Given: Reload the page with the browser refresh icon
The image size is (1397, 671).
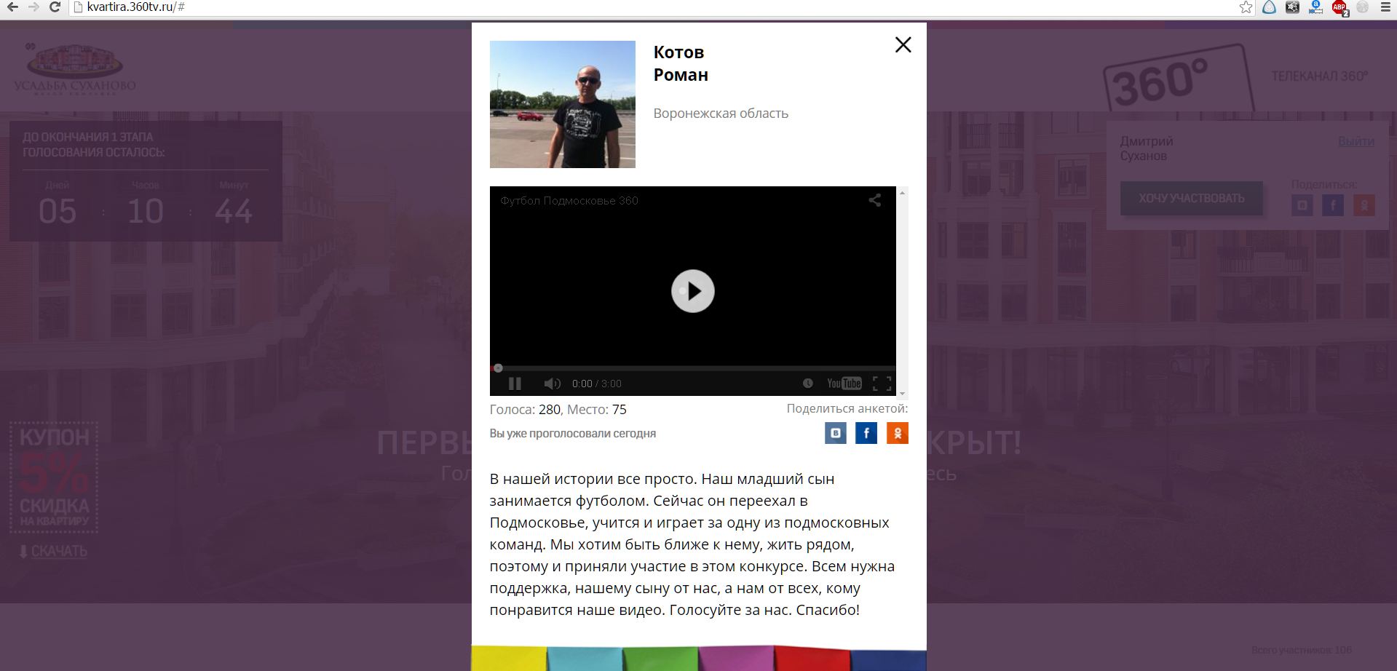Looking at the screenshot, I should 55,7.
